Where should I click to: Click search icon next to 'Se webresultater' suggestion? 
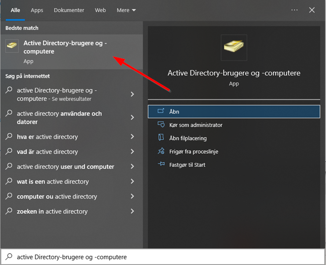point(9,90)
